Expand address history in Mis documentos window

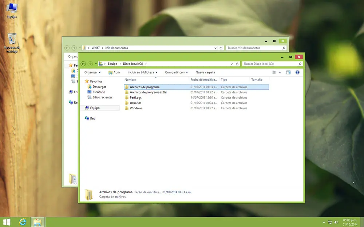click(x=215, y=48)
